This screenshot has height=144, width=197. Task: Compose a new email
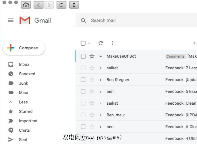pos(24,48)
